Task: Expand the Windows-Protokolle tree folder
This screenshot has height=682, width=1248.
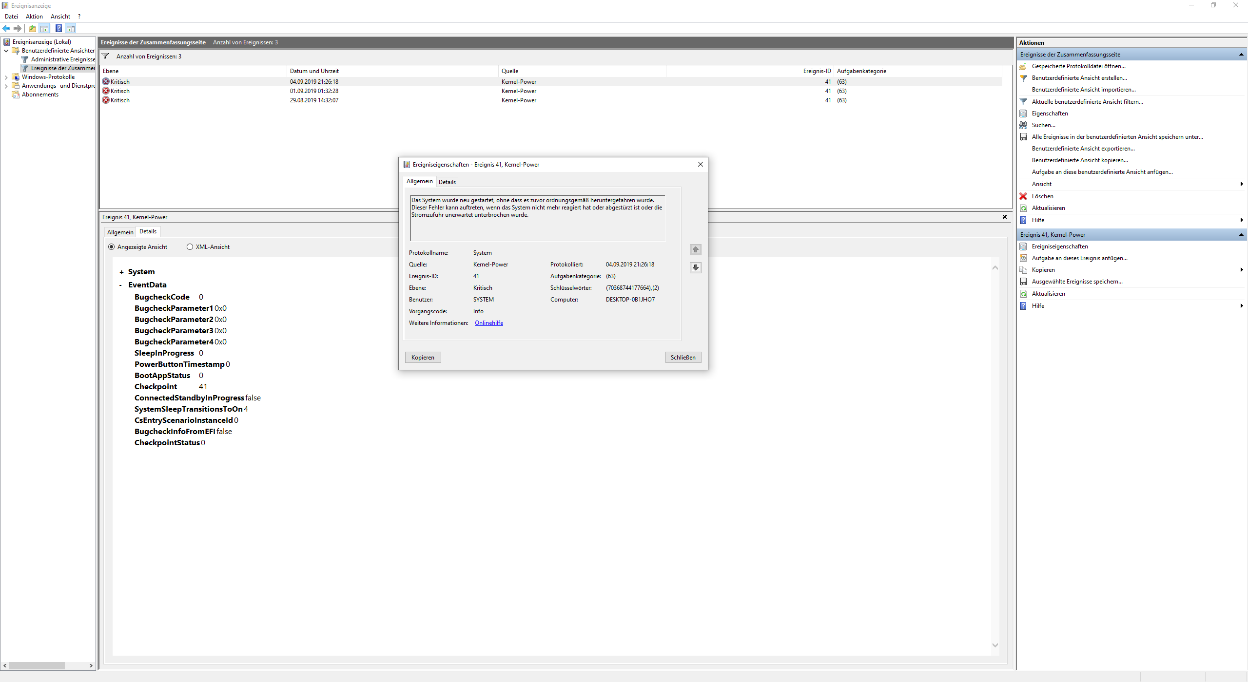Action: (x=6, y=77)
